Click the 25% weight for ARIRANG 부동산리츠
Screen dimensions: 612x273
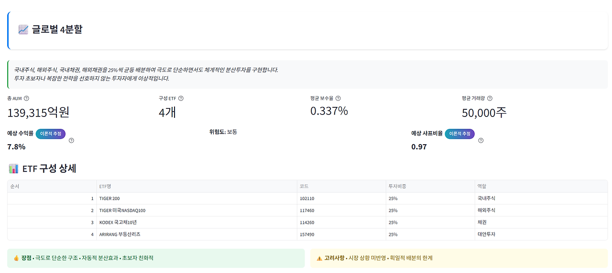tap(430, 234)
